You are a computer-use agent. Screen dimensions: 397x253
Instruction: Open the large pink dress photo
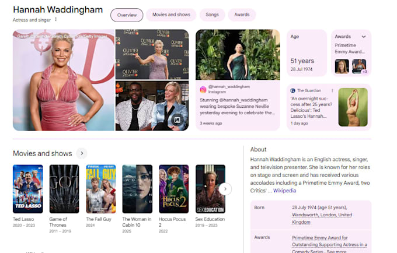pyautogui.click(x=64, y=80)
